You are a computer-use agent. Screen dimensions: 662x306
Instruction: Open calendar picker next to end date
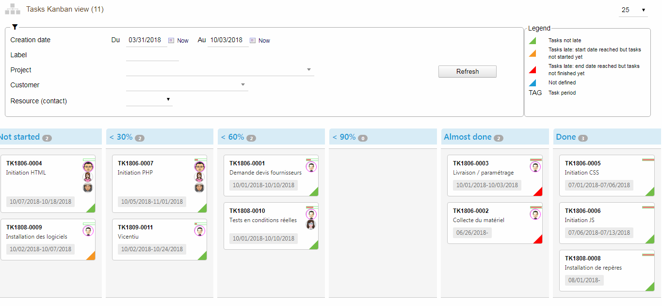point(252,40)
